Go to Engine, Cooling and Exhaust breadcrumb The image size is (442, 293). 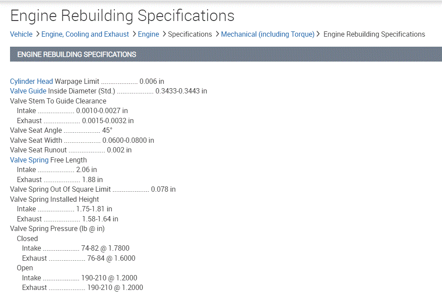pyautogui.click(x=85, y=34)
